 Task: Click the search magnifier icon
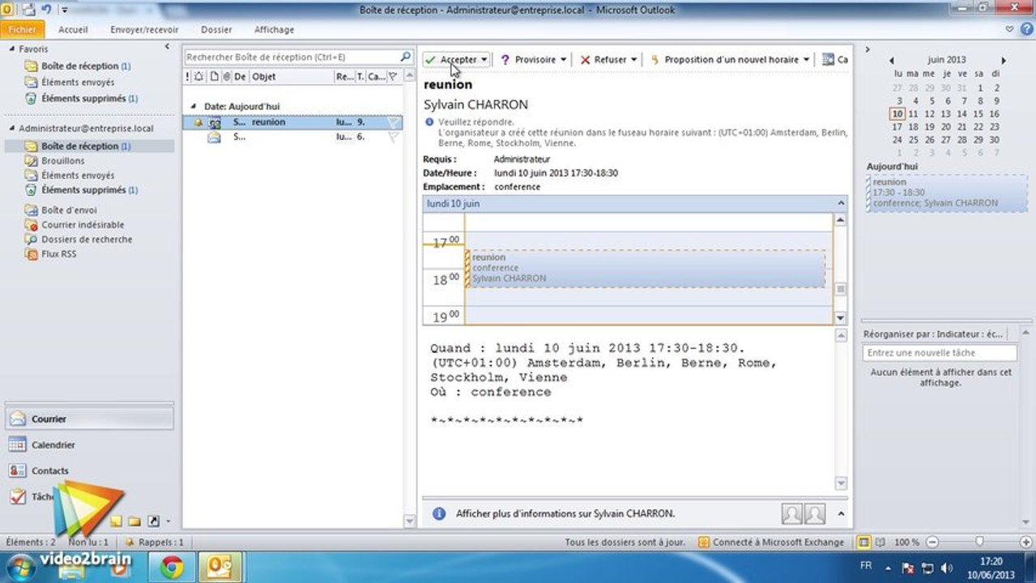point(406,57)
